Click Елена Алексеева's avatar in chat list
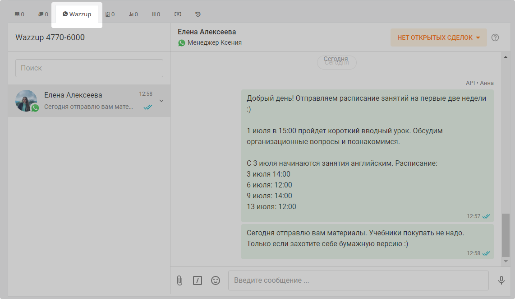Image resolution: width=515 pixels, height=299 pixels. pyautogui.click(x=26, y=100)
